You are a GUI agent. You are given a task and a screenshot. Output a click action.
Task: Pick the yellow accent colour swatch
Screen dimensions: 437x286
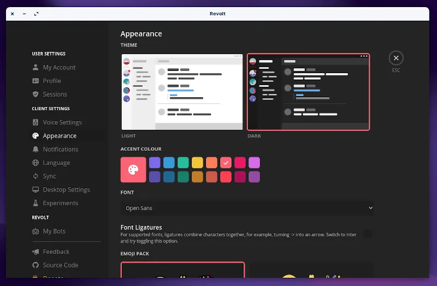(198, 163)
